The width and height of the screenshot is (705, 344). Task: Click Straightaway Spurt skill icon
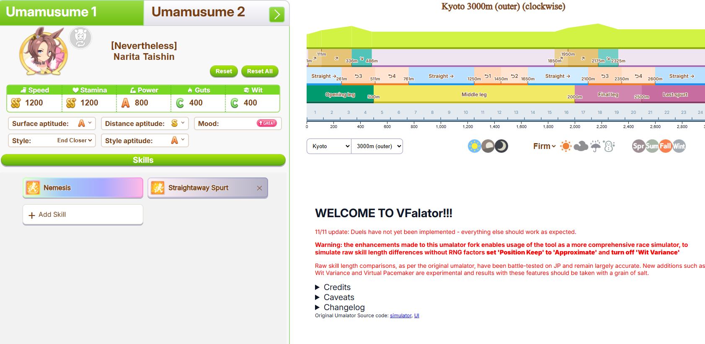158,187
